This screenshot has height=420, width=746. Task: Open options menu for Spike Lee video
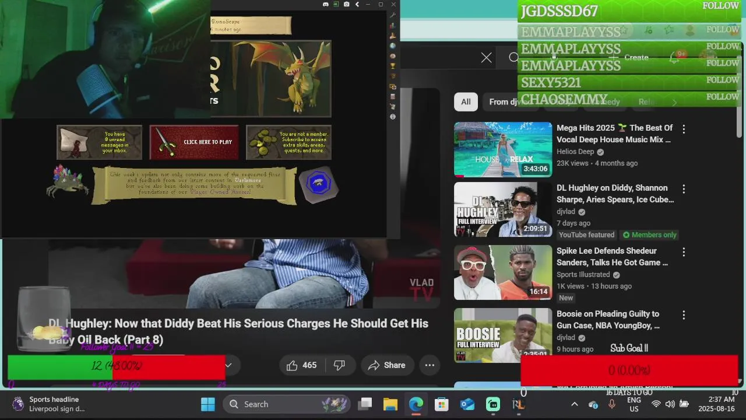(x=684, y=252)
